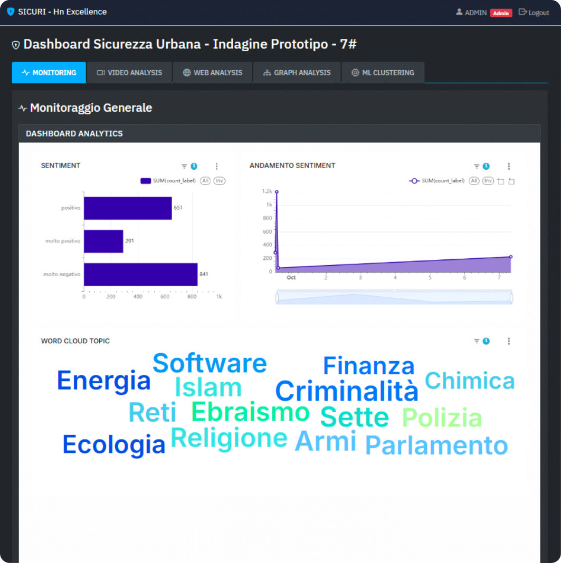
Task: Open the ML CLUSTERING tab
Action: (x=383, y=72)
